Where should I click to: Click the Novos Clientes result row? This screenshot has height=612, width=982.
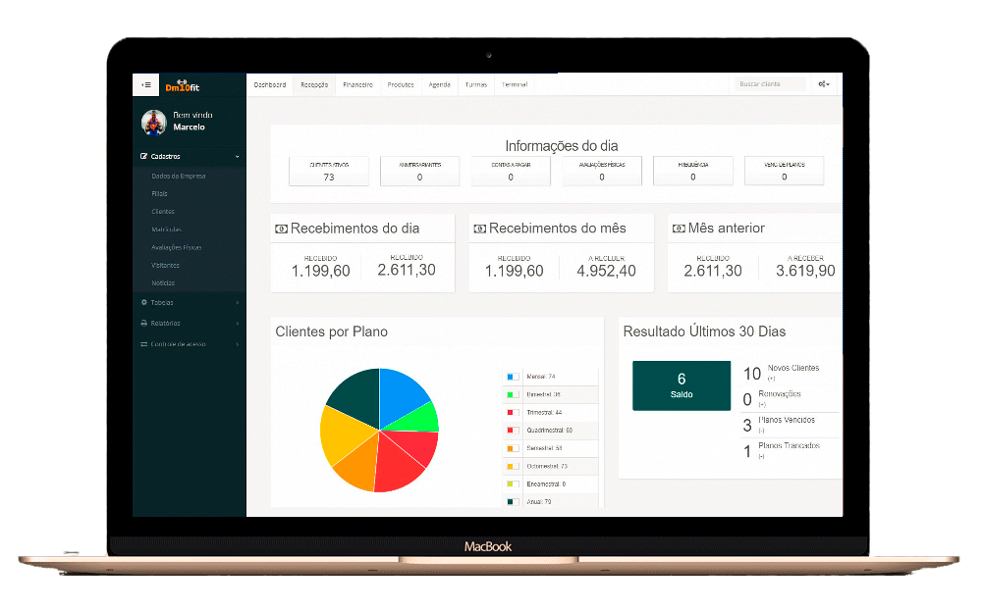point(791,374)
